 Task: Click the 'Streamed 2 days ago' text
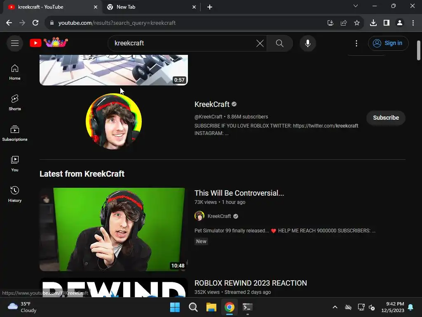point(248,292)
